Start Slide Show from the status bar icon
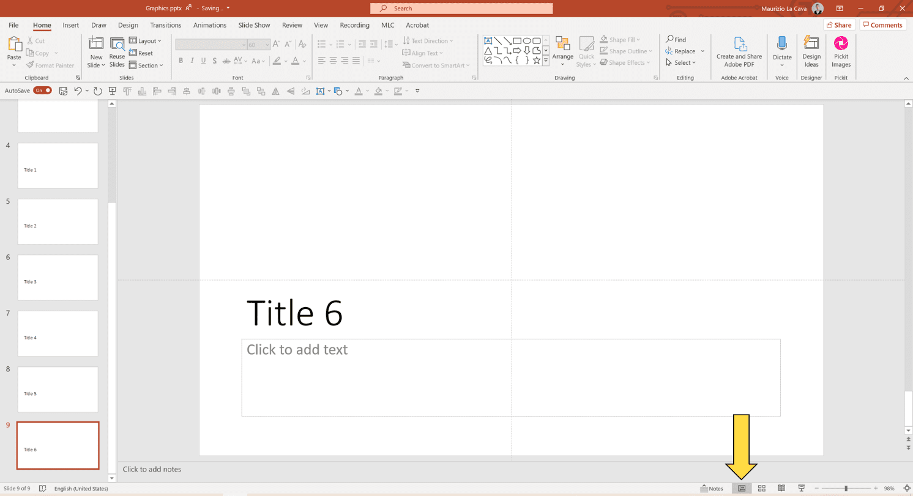 click(x=801, y=489)
